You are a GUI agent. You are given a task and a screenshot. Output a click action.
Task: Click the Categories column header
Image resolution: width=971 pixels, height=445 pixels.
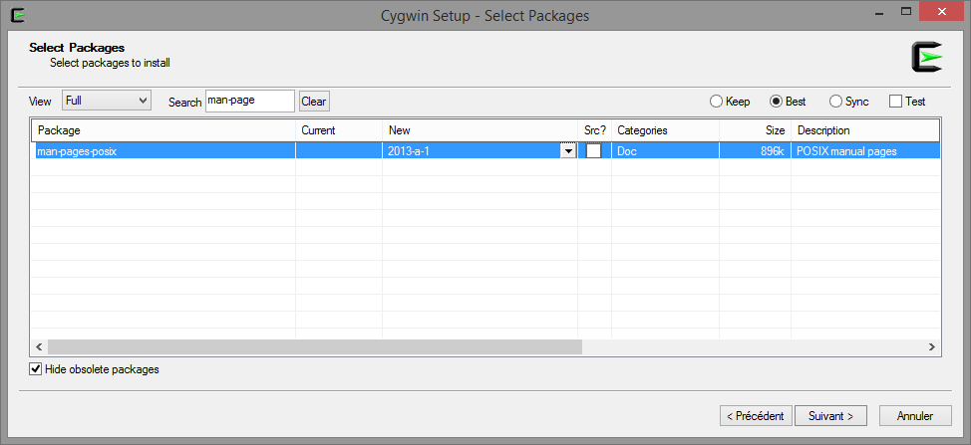coord(665,130)
